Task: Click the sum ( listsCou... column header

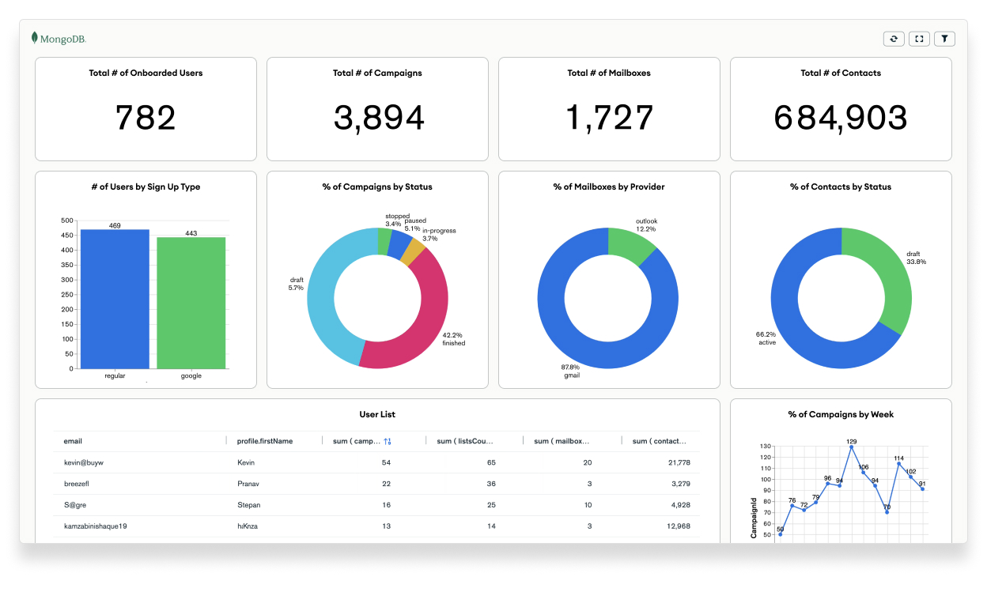Action: click(465, 441)
